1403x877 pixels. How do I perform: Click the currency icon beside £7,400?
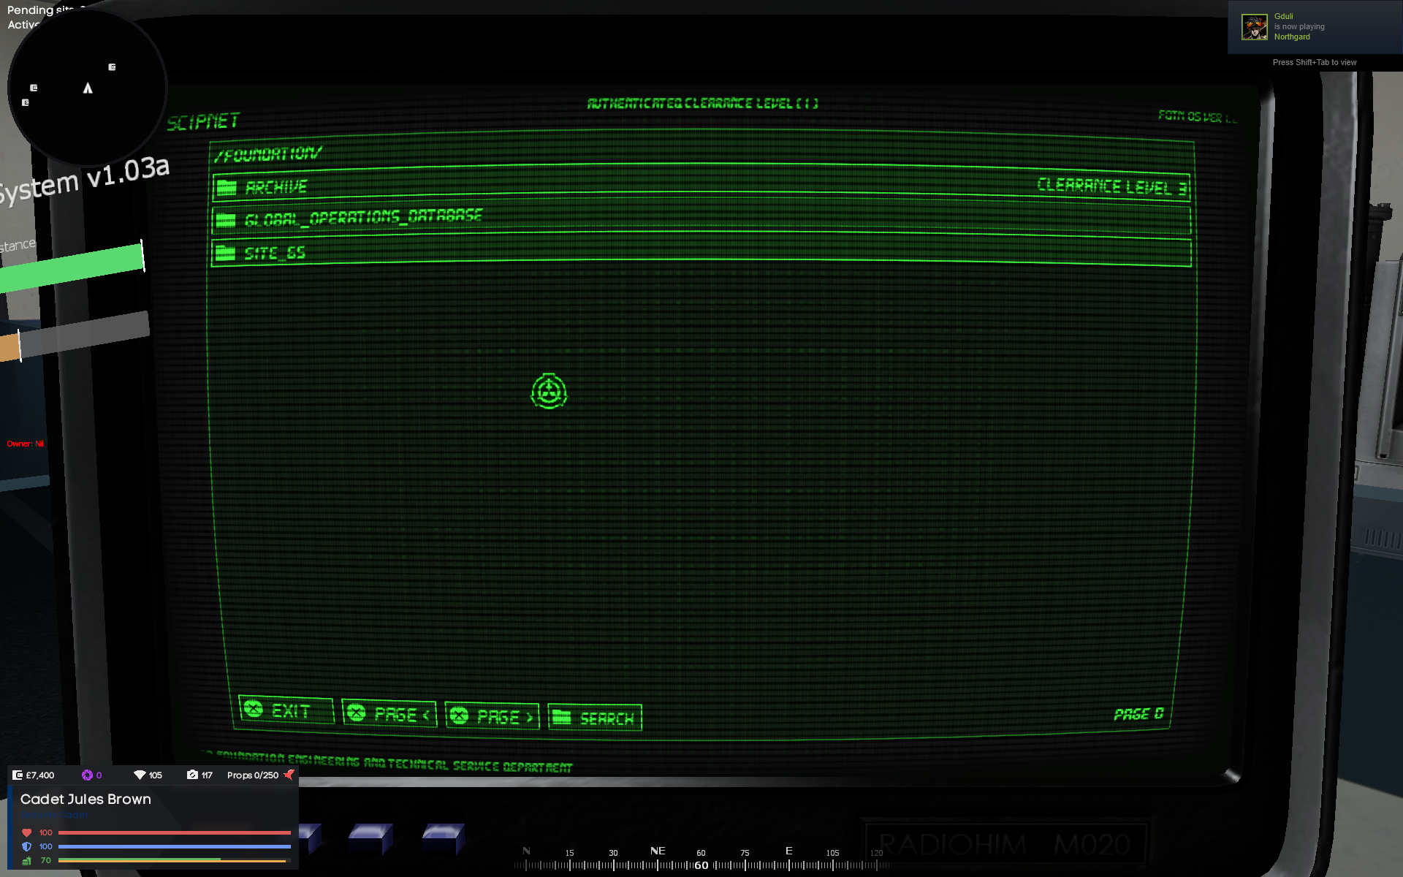point(16,775)
